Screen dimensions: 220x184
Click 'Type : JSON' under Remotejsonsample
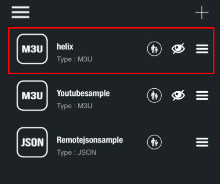[x=76, y=152]
